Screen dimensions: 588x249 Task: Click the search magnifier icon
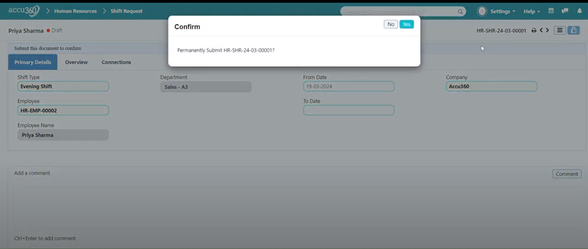pyautogui.click(x=460, y=12)
